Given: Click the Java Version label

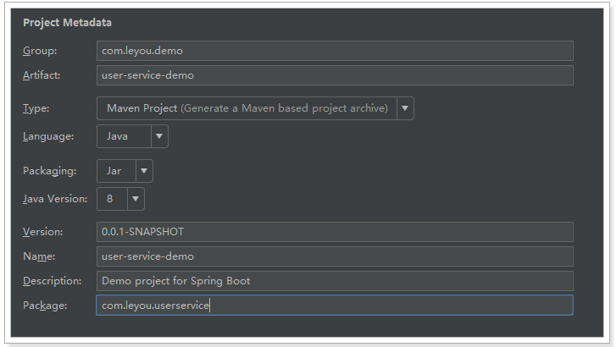Looking at the screenshot, I should tap(55, 199).
